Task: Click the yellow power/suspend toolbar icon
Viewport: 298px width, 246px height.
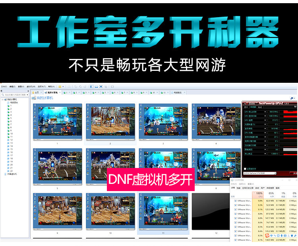Action: [x=60, y=87]
